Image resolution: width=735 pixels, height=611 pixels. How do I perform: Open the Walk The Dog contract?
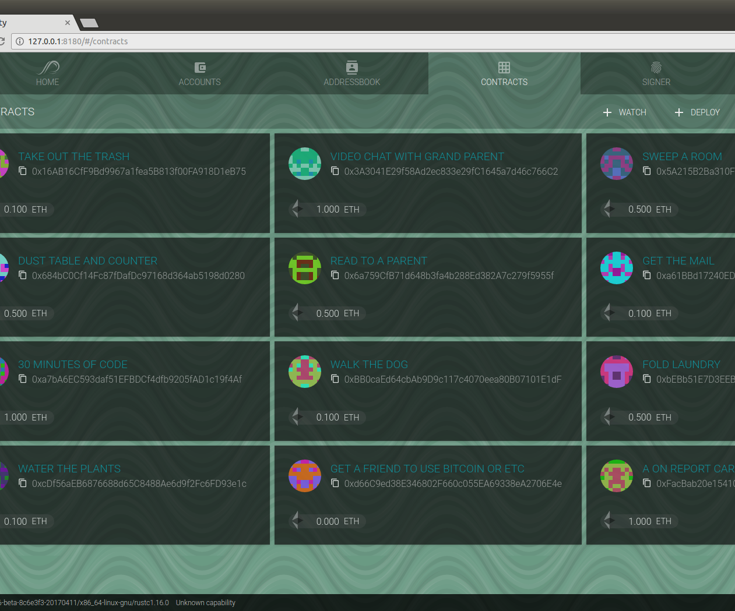tap(369, 365)
